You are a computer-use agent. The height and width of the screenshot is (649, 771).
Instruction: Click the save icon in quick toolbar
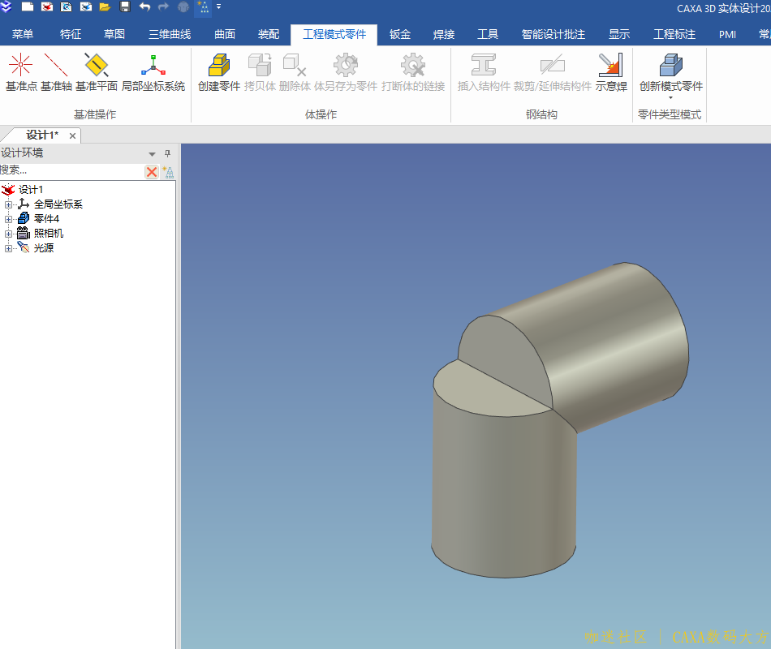click(x=125, y=7)
